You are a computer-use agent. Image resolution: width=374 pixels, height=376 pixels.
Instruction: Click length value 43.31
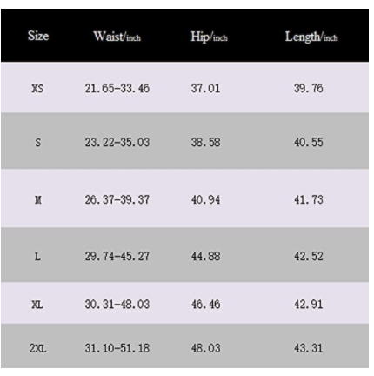[309, 348]
